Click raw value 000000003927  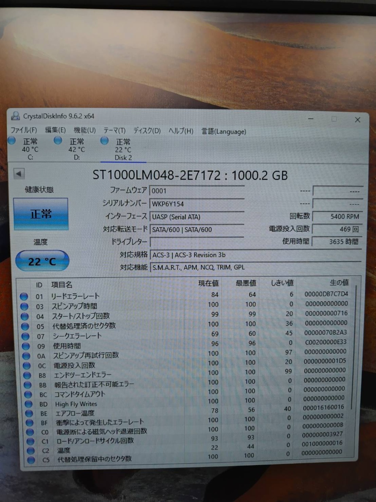322,435
